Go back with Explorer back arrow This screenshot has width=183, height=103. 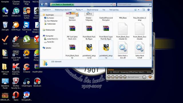pos(42,5)
